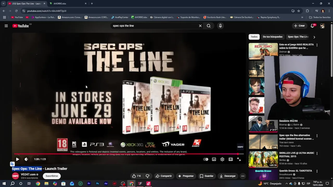This screenshot has height=187, width=333.
Task: Go to YouTube home via logo
Action: 21,26
